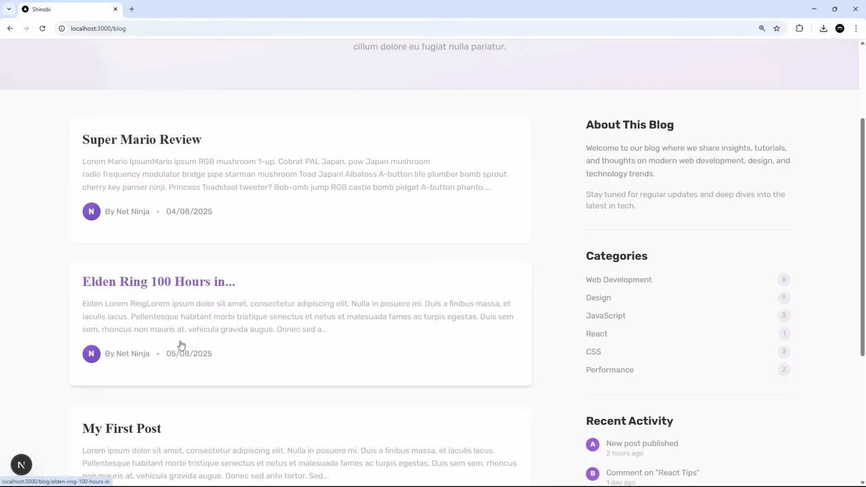Click the Elden Ring post excerpt text
Viewport: 866px width, 487px height.
298,317
